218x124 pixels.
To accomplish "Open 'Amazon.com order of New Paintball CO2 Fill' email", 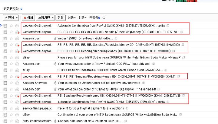I will [x=90, y=121].
